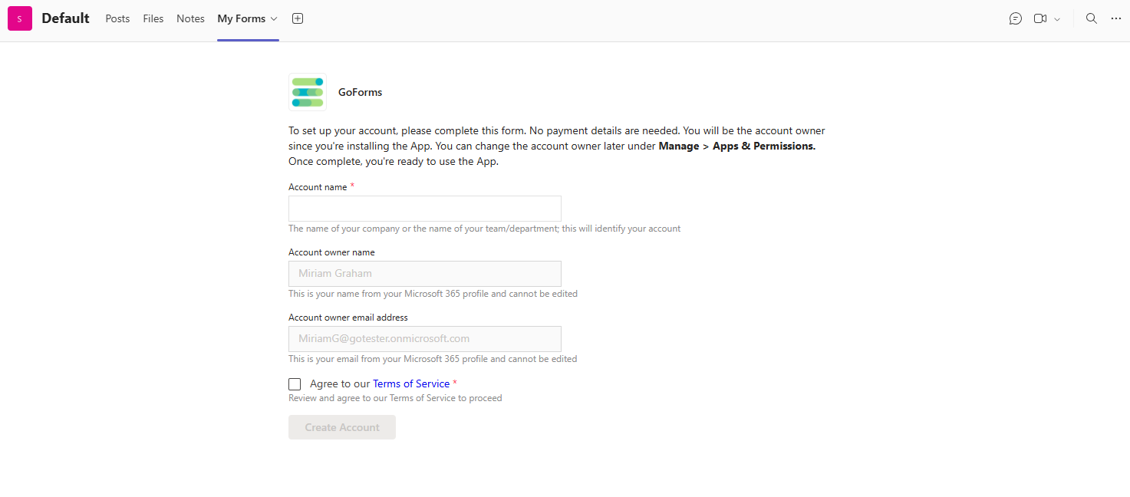This screenshot has height=497, width=1130.
Task: Click the GoForms app logo
Action: click(308, 92)
